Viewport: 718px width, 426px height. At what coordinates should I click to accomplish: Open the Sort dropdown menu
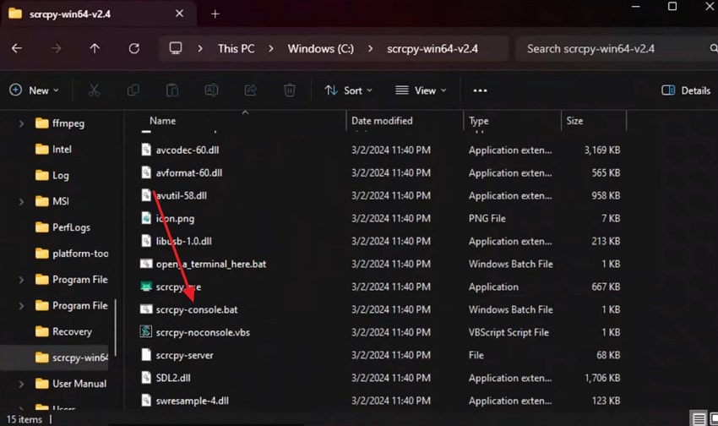(349, 90)
